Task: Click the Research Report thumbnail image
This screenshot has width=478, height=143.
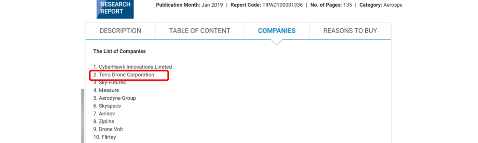Action: point(115,9)
